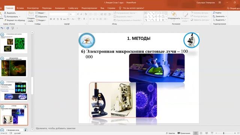
Task: Expand the shapes gallery more arrow
Action: (166, 20)
